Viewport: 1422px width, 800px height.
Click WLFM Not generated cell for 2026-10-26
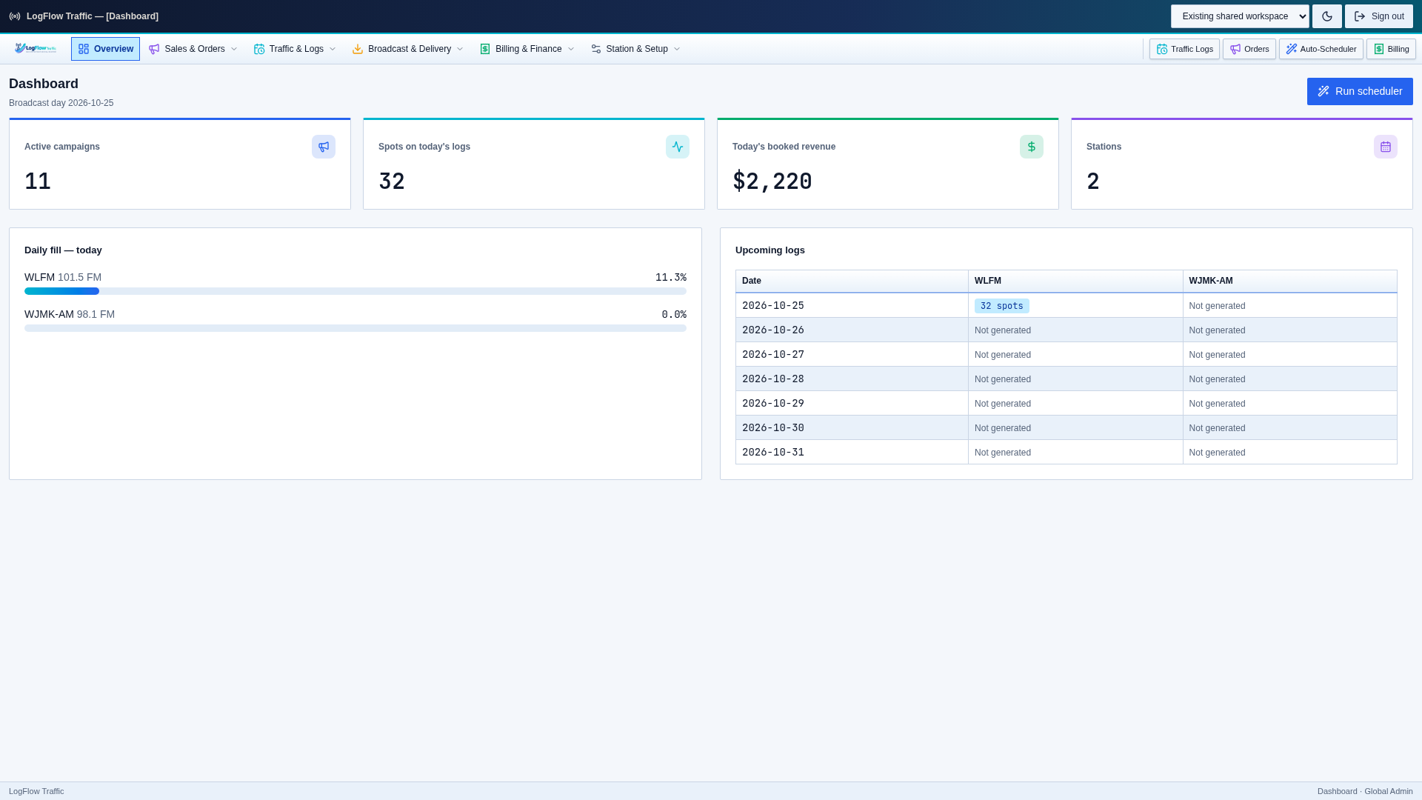pyautogui.click(x=1075, y=330)
